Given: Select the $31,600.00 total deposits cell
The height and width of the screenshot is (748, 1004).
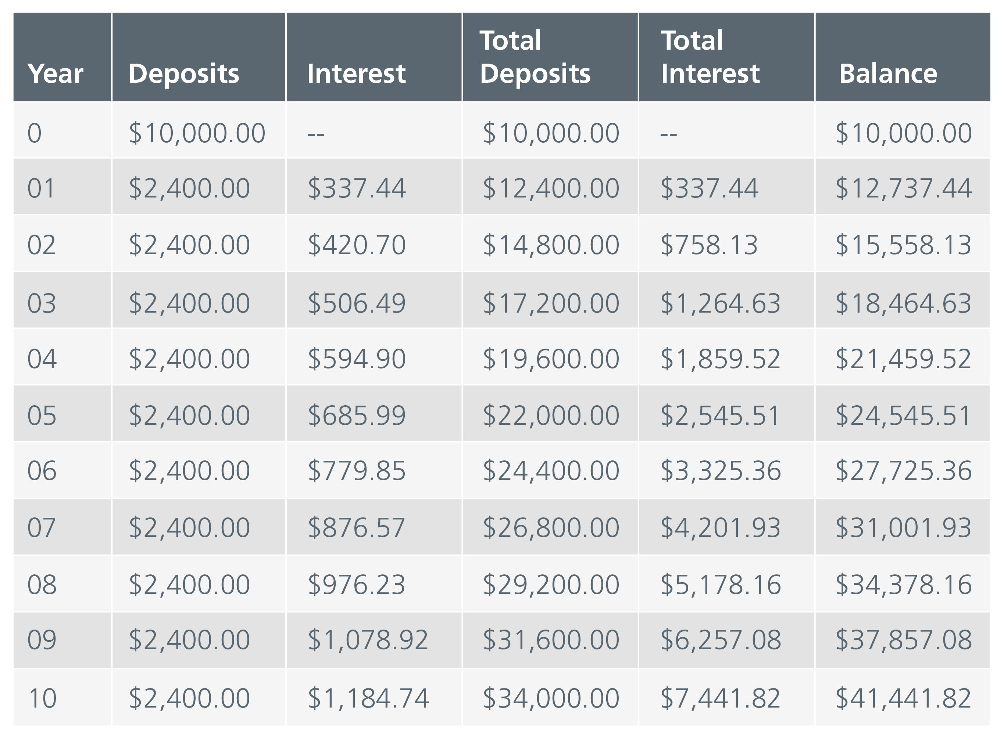Looking at the screenshot, I should point(551,640).
